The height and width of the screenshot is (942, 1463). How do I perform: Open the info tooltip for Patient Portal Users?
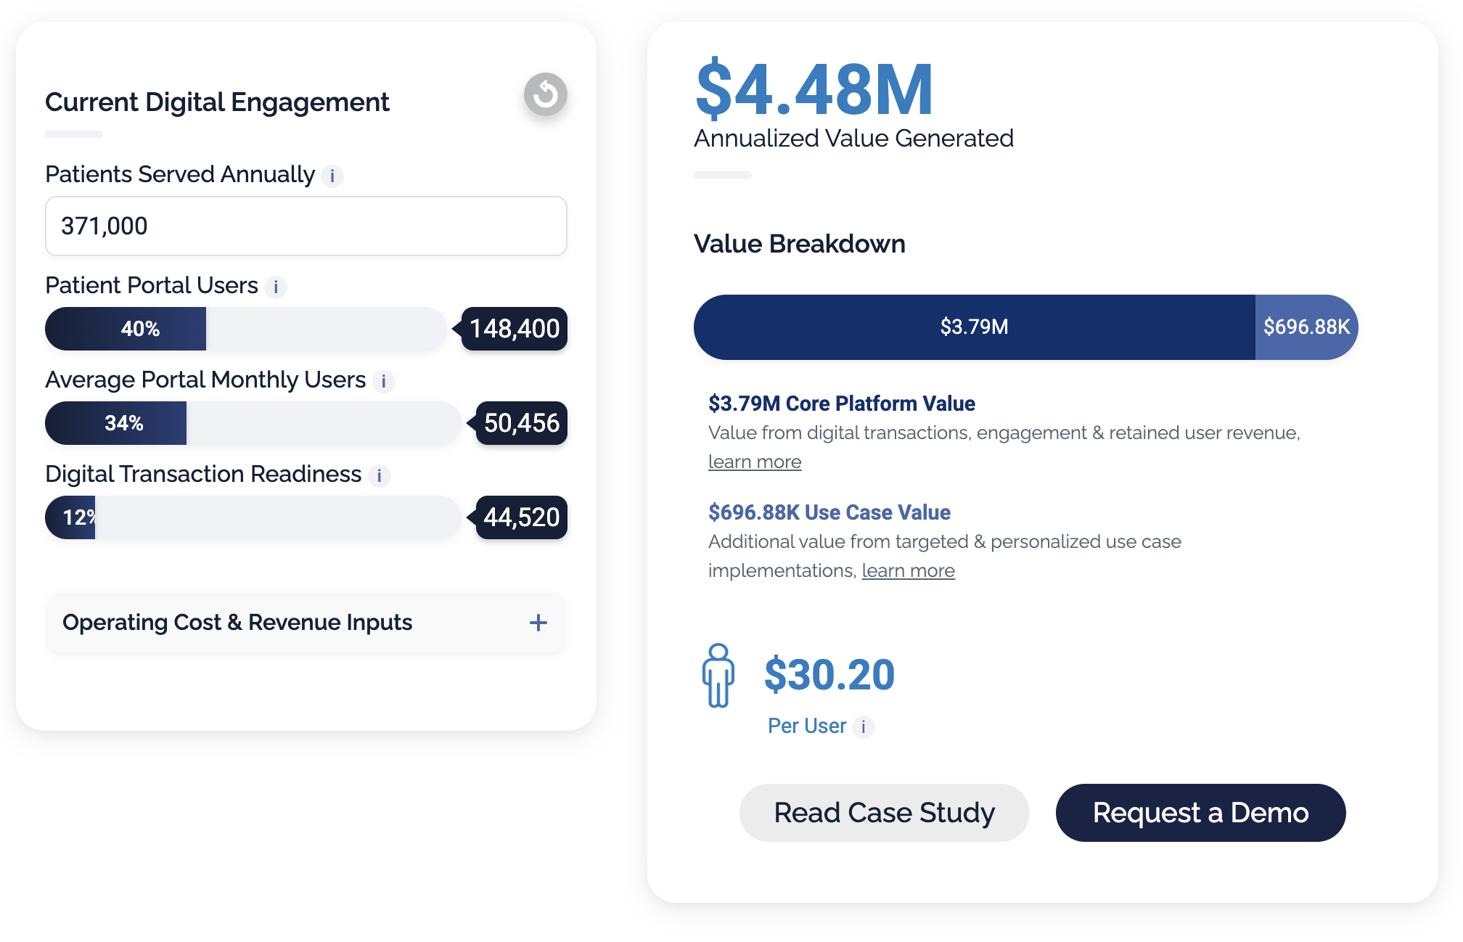(276, 287)
